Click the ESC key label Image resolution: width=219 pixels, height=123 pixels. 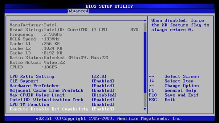click(153, 100)
